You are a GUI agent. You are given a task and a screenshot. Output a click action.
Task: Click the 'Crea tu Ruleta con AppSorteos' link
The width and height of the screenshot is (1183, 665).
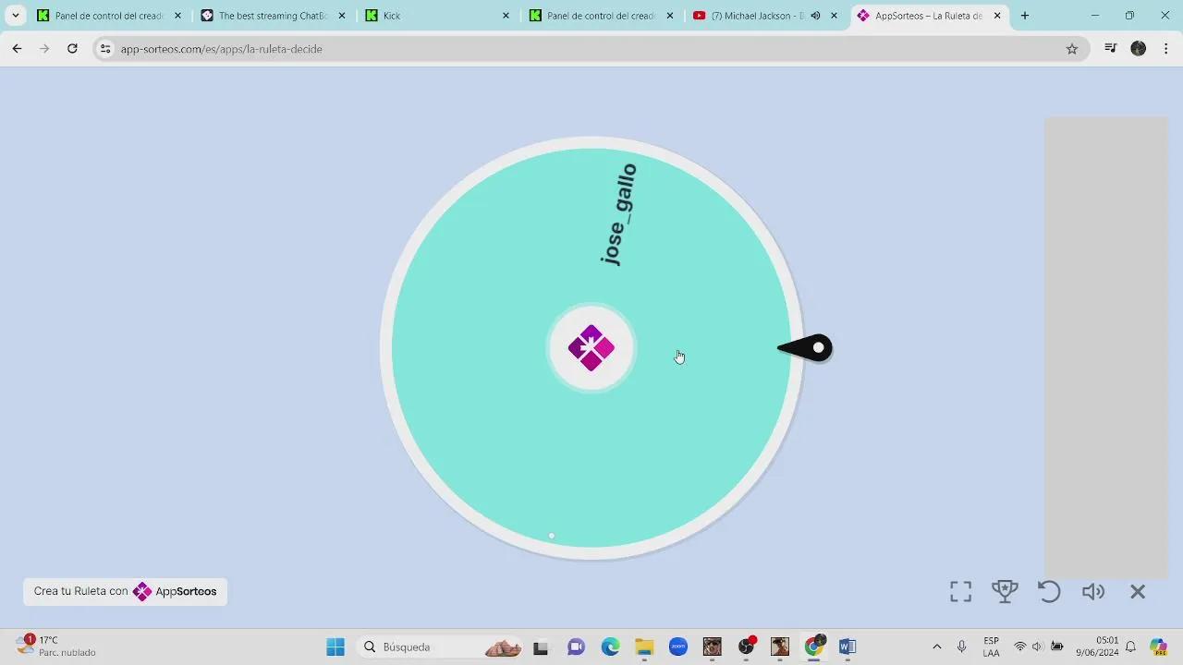(x=126, y=592)
